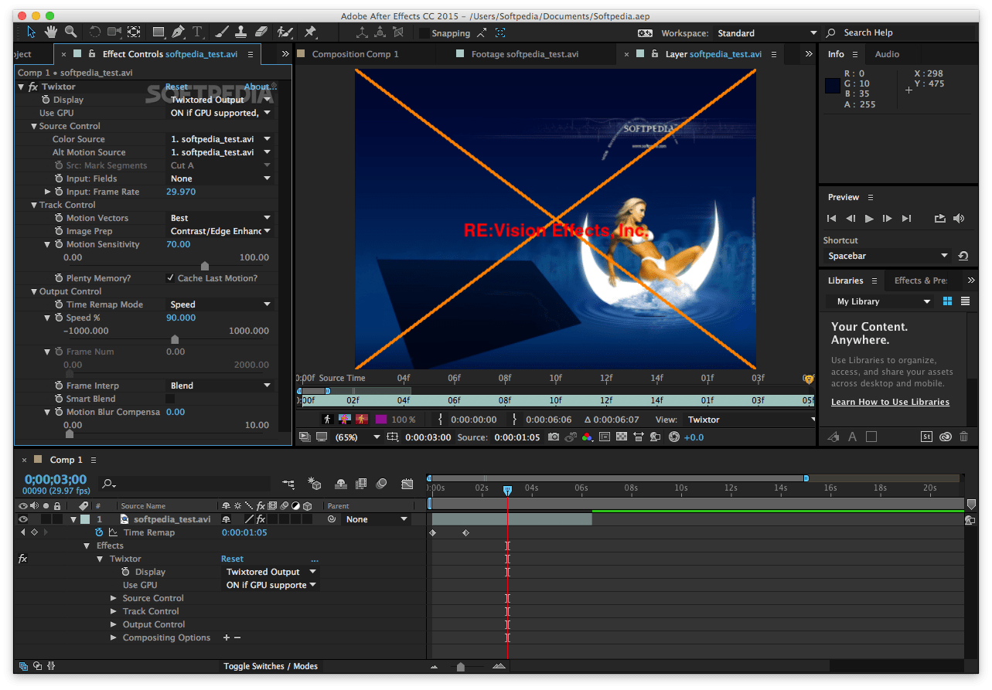The image size is (992, 690).
Task: Select the Rotation tool
Action: tap(95, 32)
